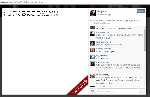Click the small heart icon beside likes list

91,21
